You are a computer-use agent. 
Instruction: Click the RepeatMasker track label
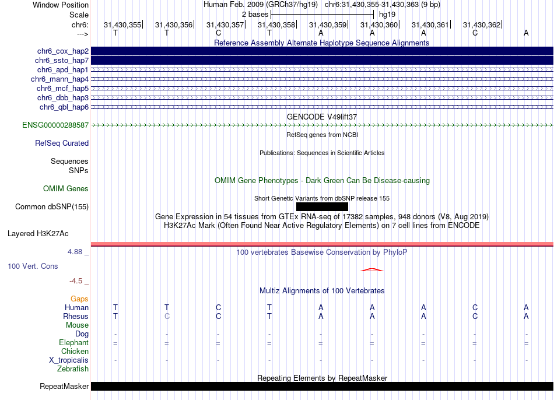pyautogui.click(x=64, y=386)
